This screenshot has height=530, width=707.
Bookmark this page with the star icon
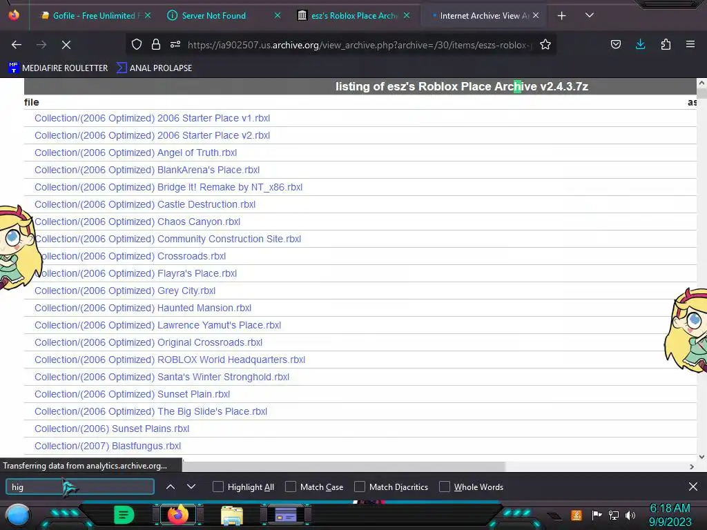(545, 45)
